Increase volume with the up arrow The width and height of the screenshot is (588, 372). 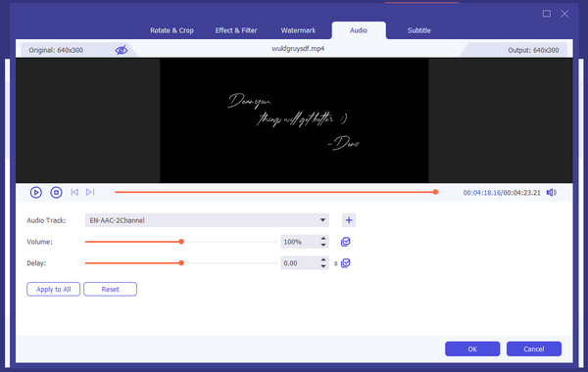[323, 239]
